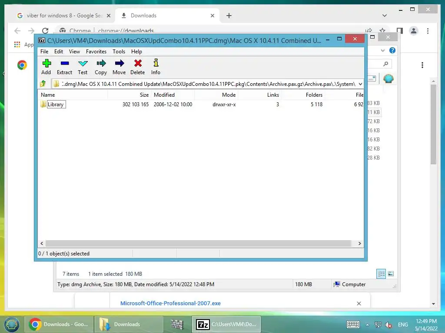Viewport: 445px width, 333px height.
Task: Click the Explorer search magnifier icon
Action: click(x=385, y=64)
